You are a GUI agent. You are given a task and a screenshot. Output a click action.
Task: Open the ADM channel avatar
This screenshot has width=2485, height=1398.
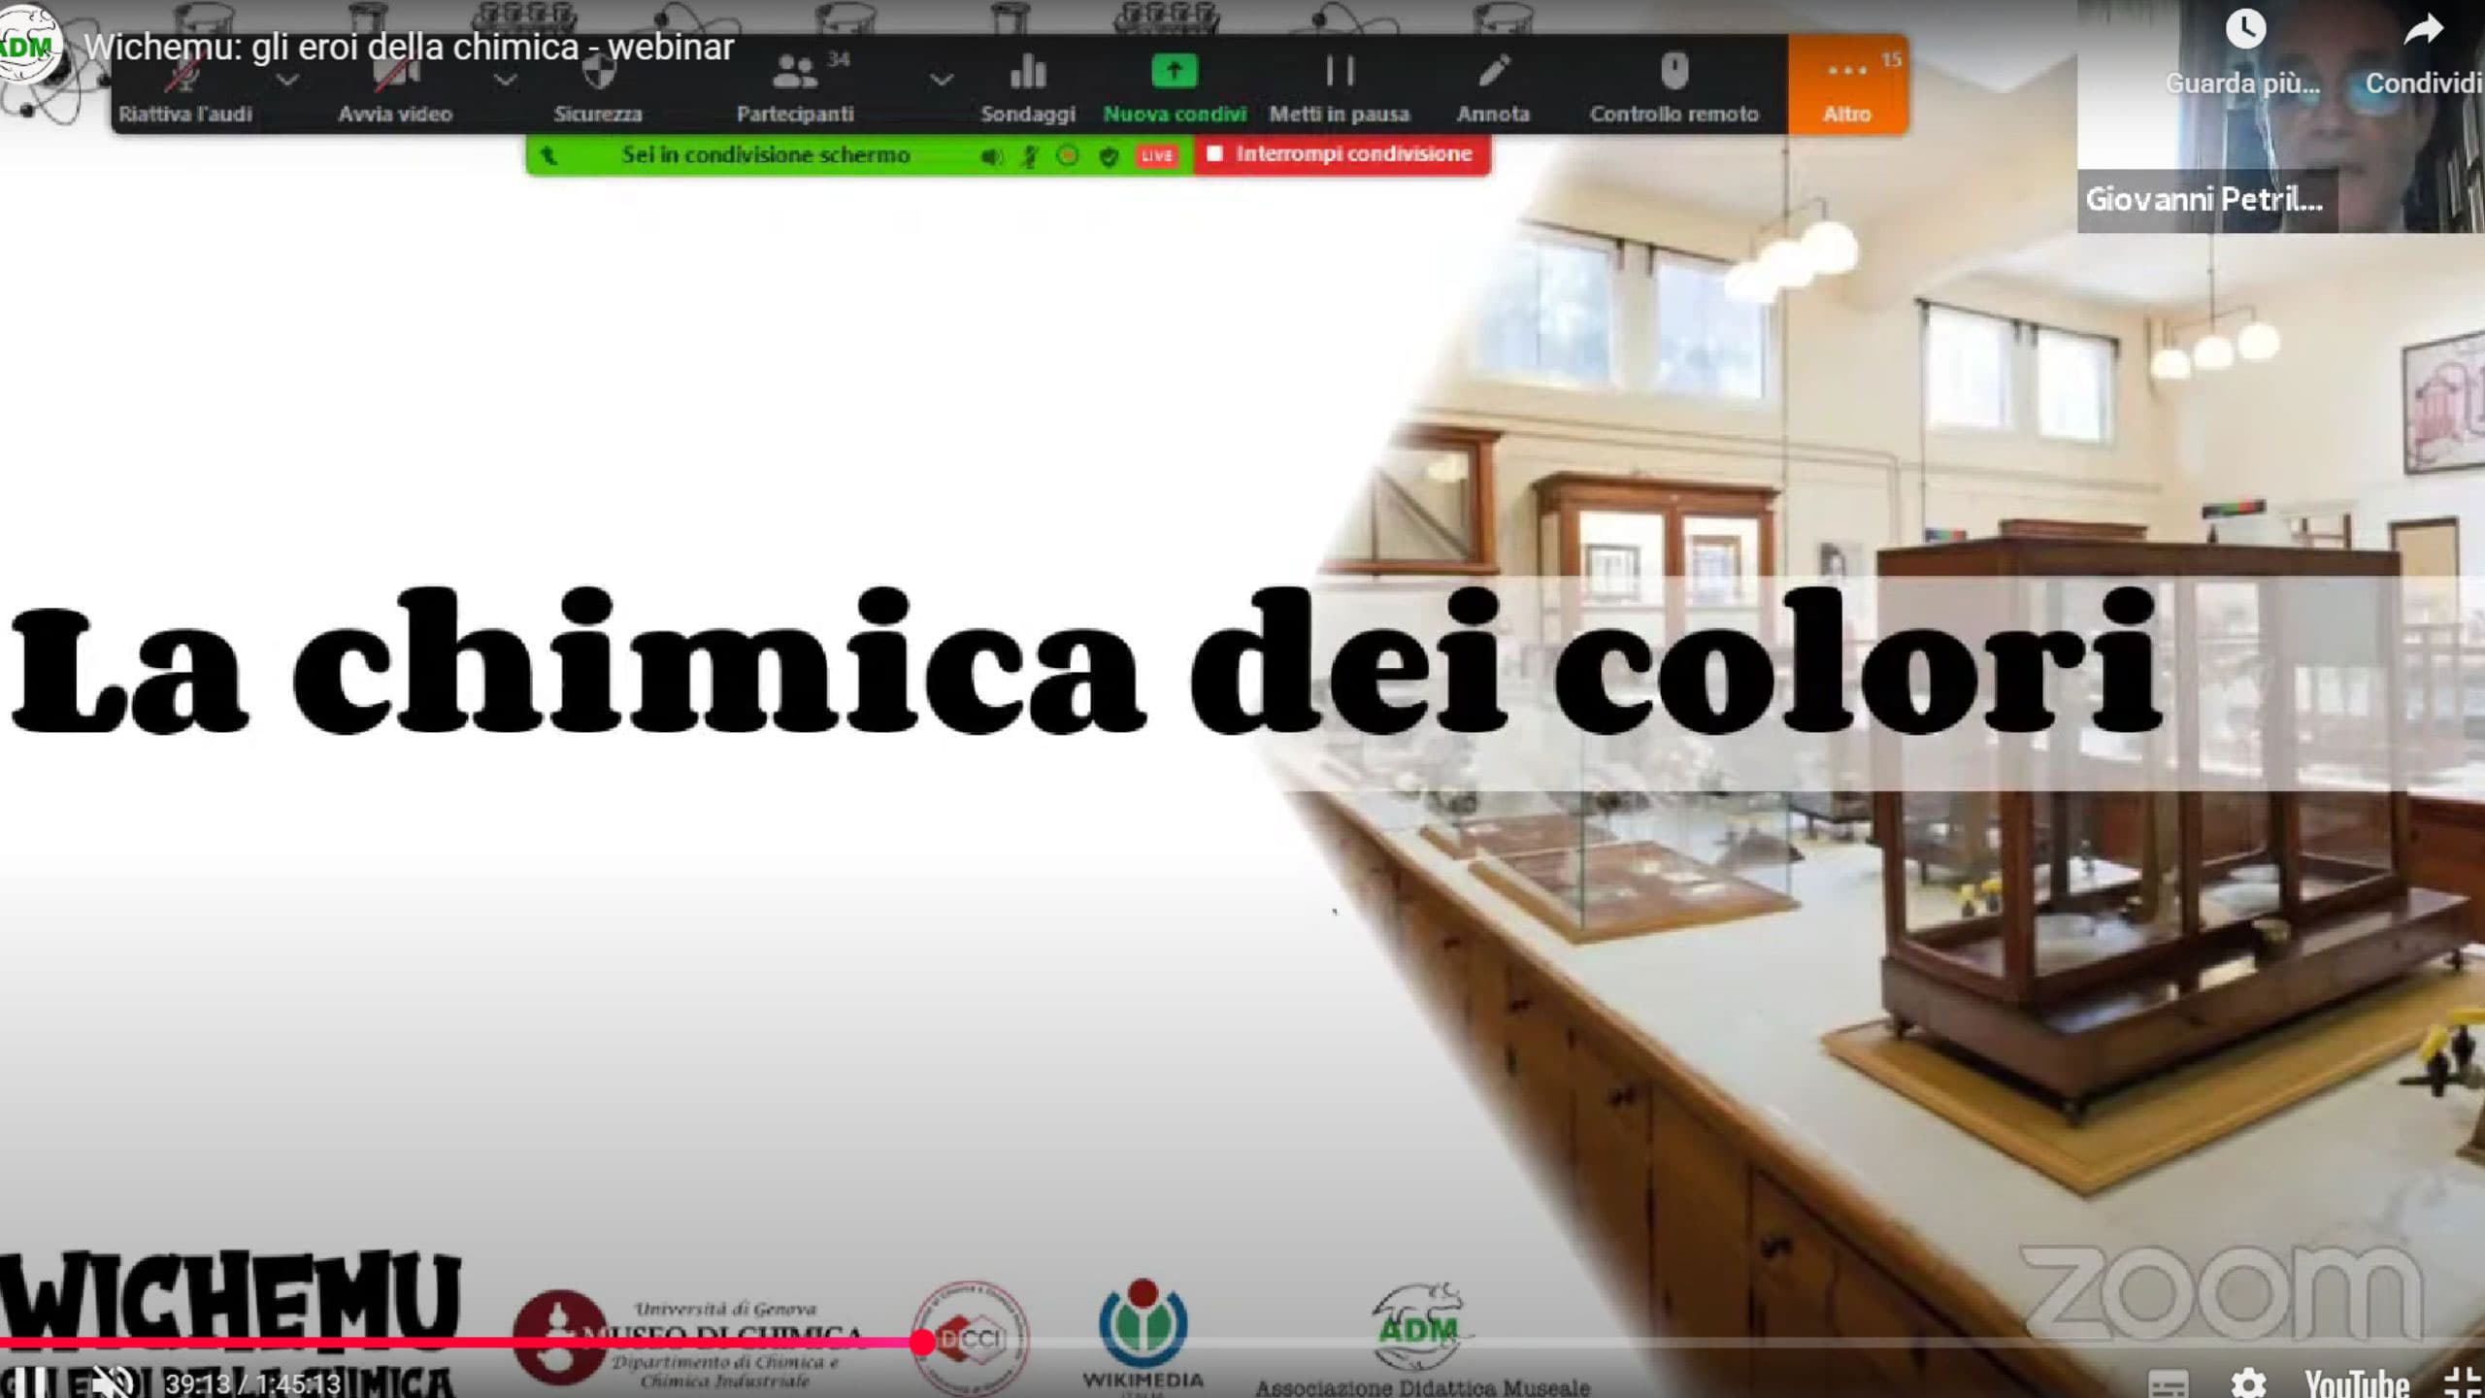click(29, 45)
